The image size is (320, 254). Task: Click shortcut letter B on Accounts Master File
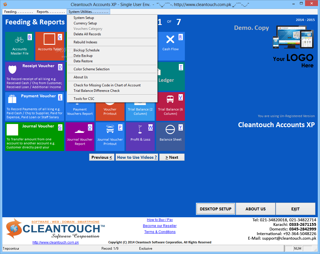point(30,37)
